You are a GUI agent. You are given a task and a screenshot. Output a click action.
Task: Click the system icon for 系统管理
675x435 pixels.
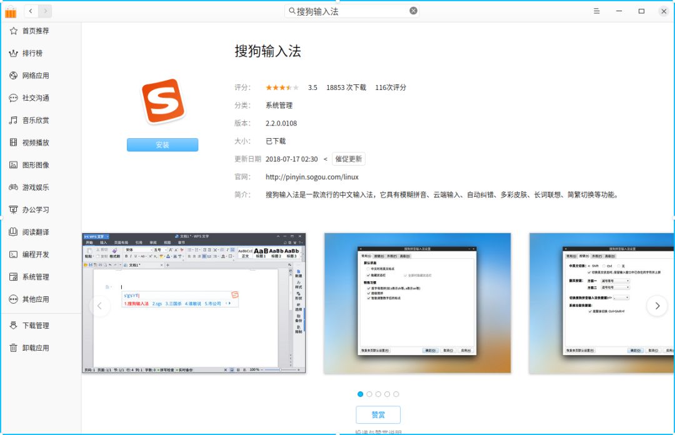[13, 277]
